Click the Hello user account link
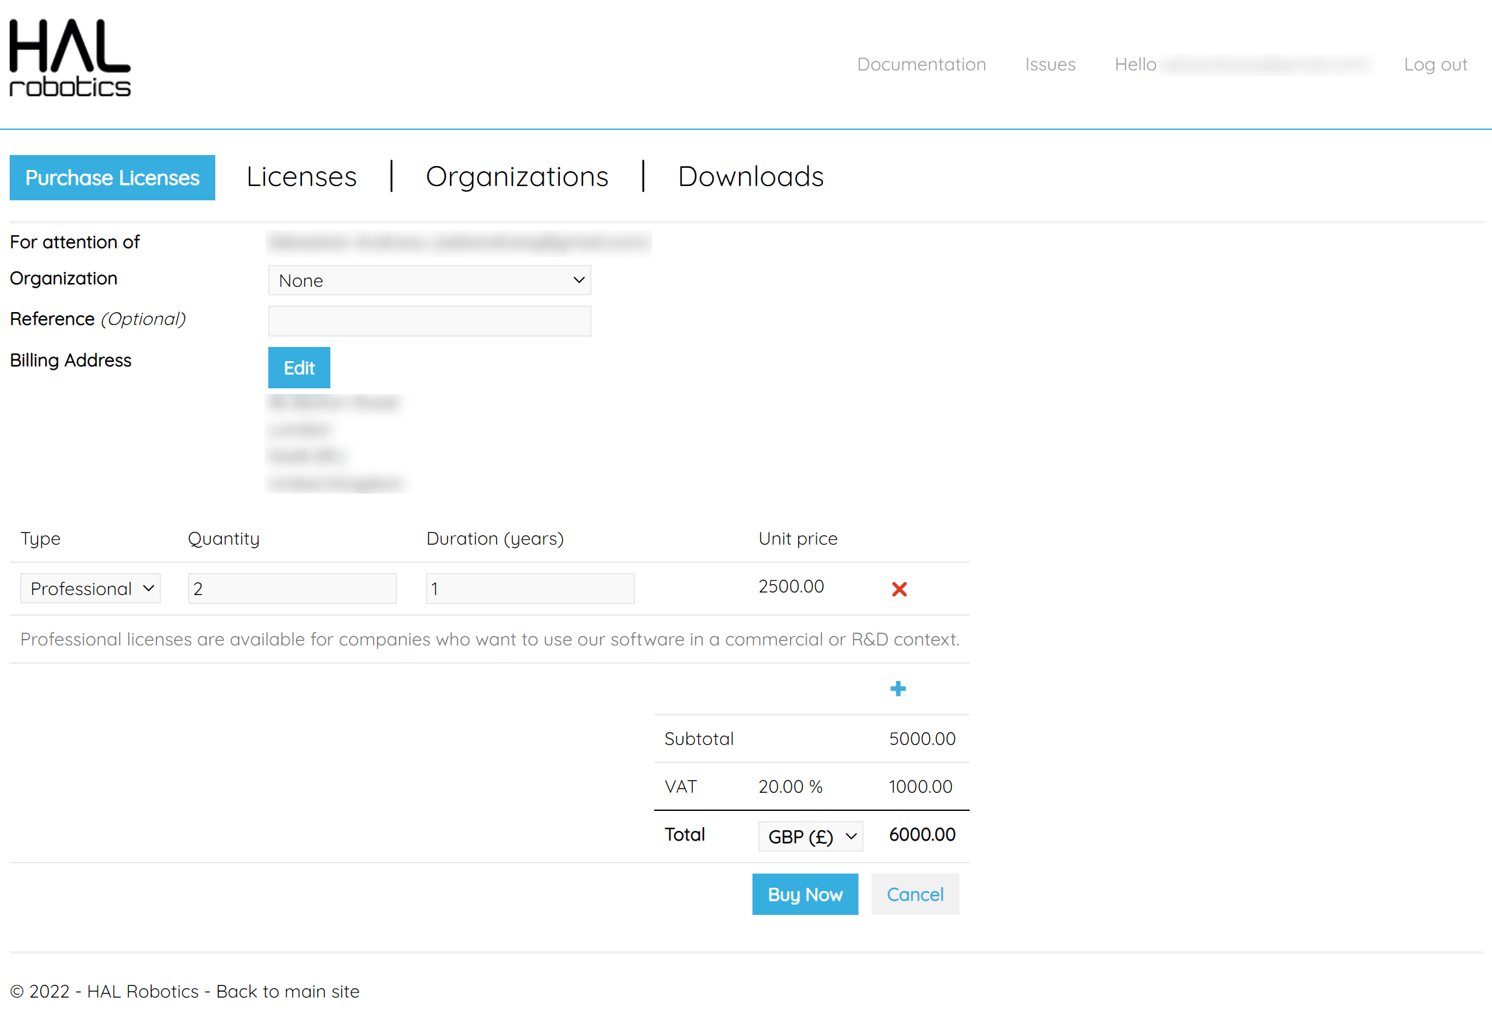This screenshot has width=1492, height=1017. [x=1241, y=64]
